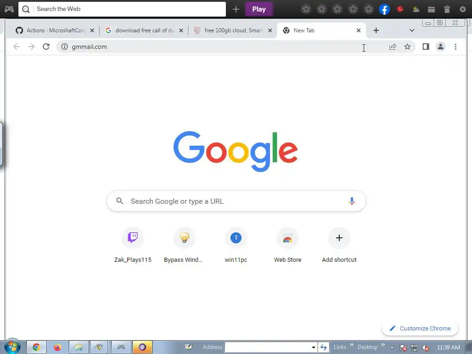The image size is (472, 354).
Task: Expand the Chrome tab search chevron
Action: [x=412, y=30]
